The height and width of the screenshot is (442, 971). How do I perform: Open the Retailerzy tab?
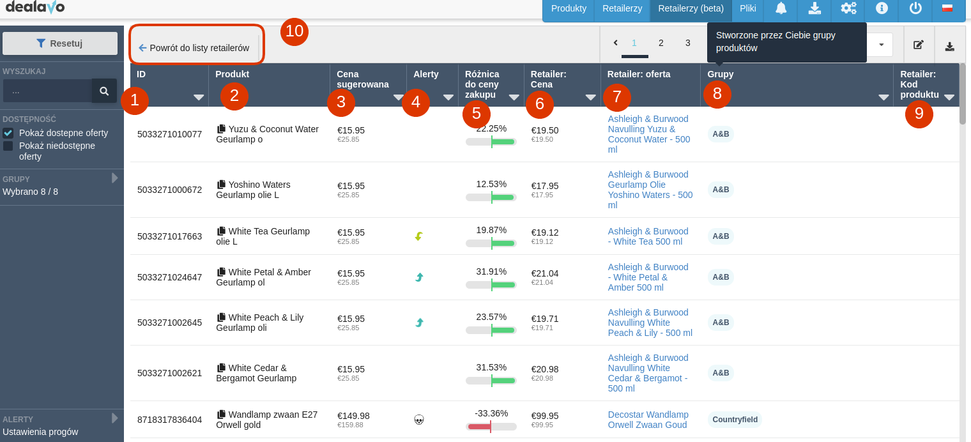point(622,8)
